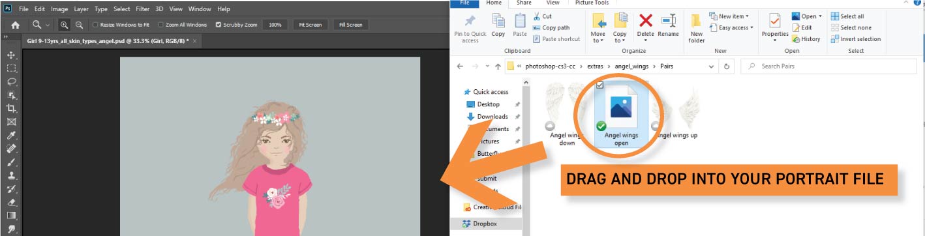Open the Photoshop Filter menu

pyautogui.click(x=142, y=9)
